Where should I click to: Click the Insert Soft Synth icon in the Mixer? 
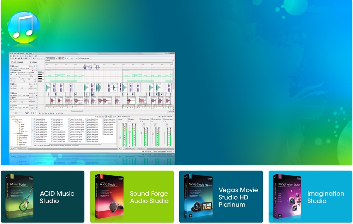tap(162, 116)
